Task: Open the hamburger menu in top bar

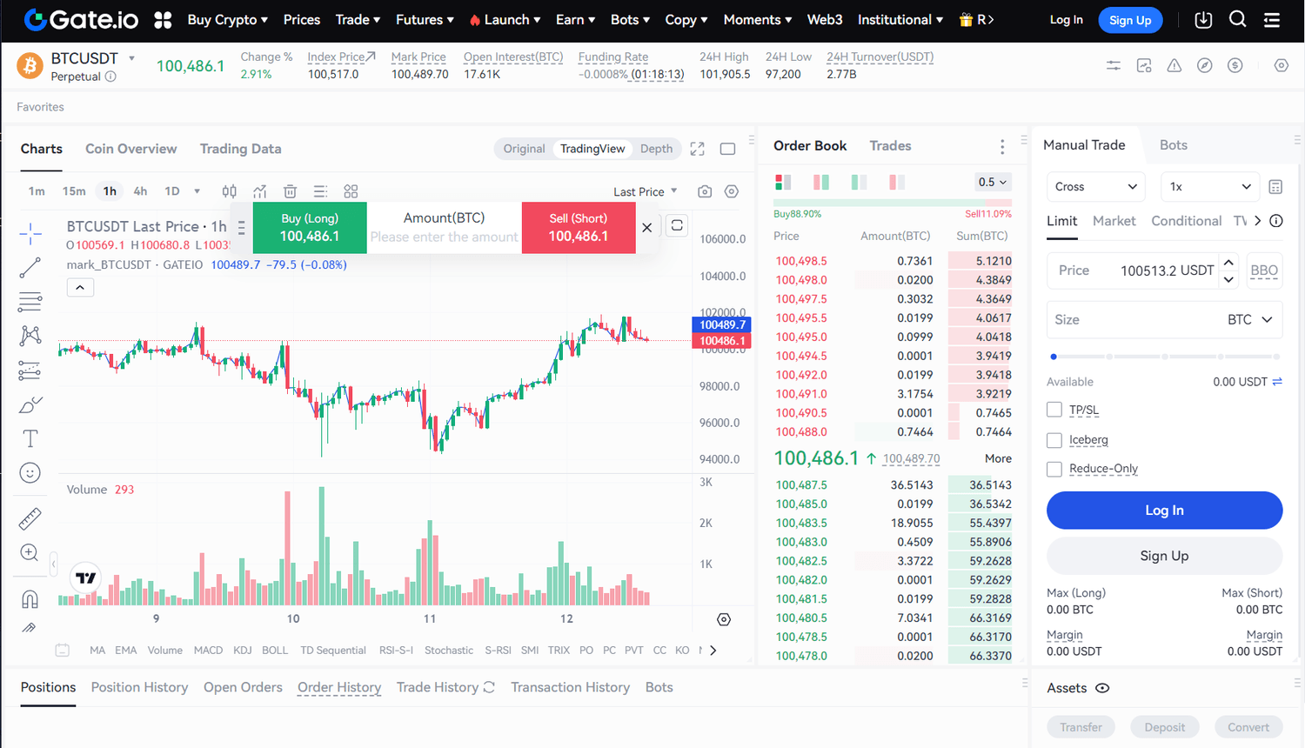Action: [x=1272, y=19]
